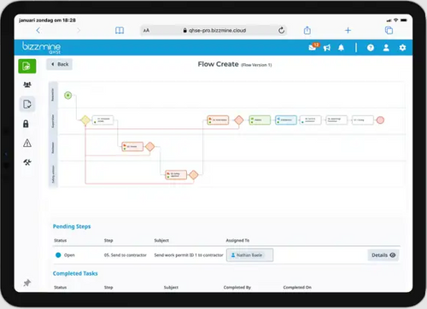Open the announcements megaphone icon
The width and height of the screenshot is (427, 309).
(327, 48)
